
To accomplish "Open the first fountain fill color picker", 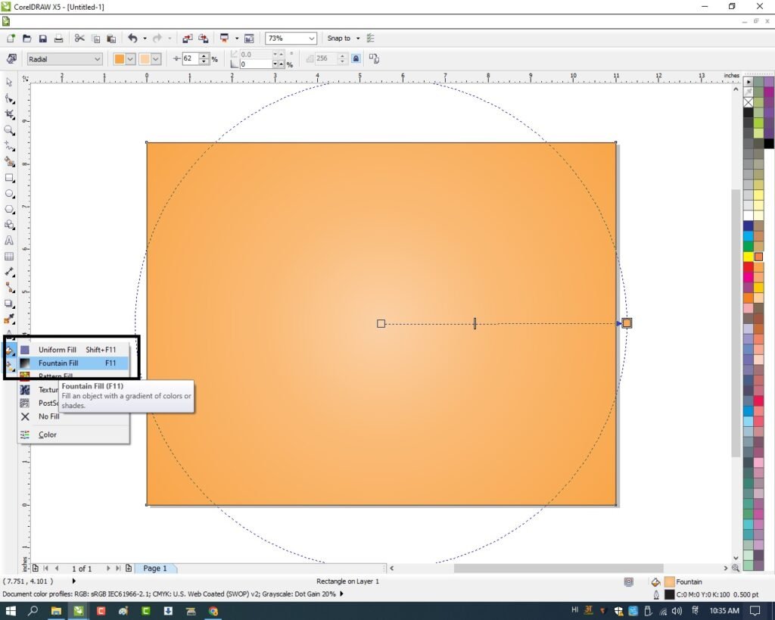I will [124, 59].
